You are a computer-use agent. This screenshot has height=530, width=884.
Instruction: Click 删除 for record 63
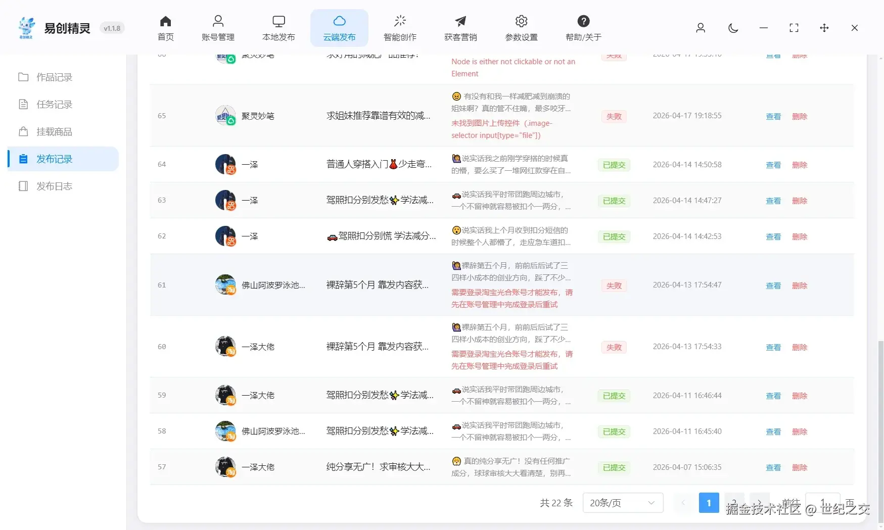click(800, 201)
